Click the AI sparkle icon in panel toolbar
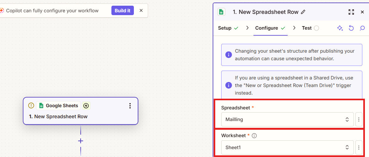Image resolution: width=369 pixels, height=157 pixels. (x=340, y=28)
